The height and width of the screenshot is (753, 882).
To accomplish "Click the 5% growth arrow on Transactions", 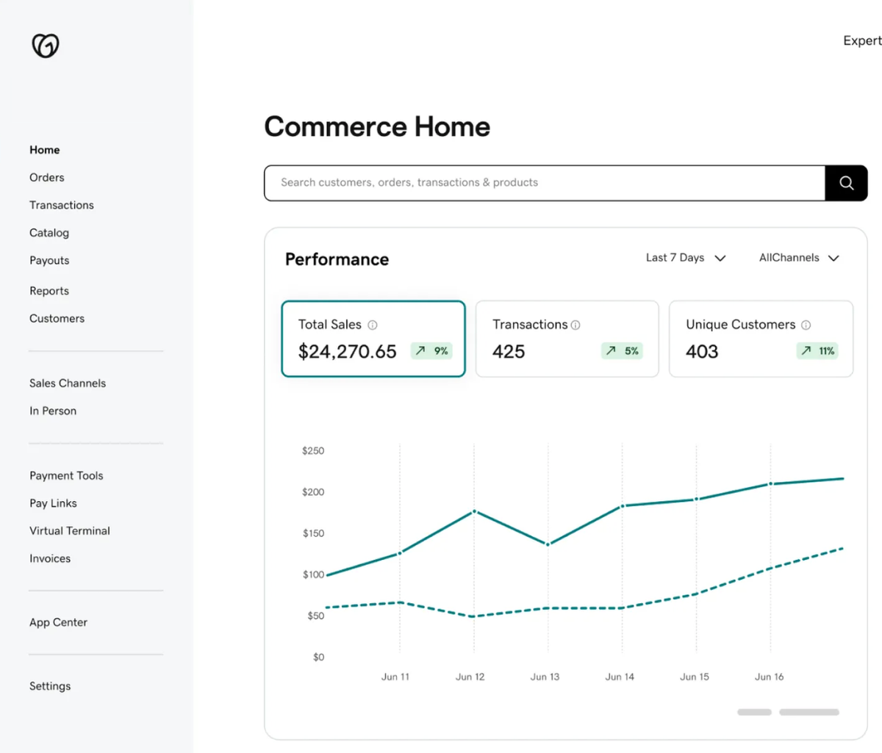I will coord(623,351).
